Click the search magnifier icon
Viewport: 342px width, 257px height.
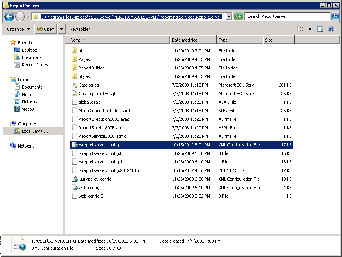click(335, 17)
